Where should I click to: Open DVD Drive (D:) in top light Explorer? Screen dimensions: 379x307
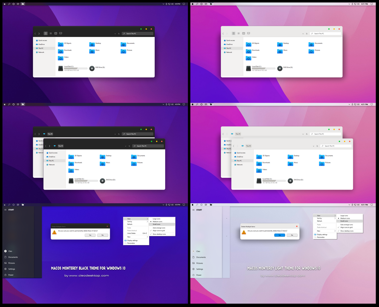[x=285, y=68]
